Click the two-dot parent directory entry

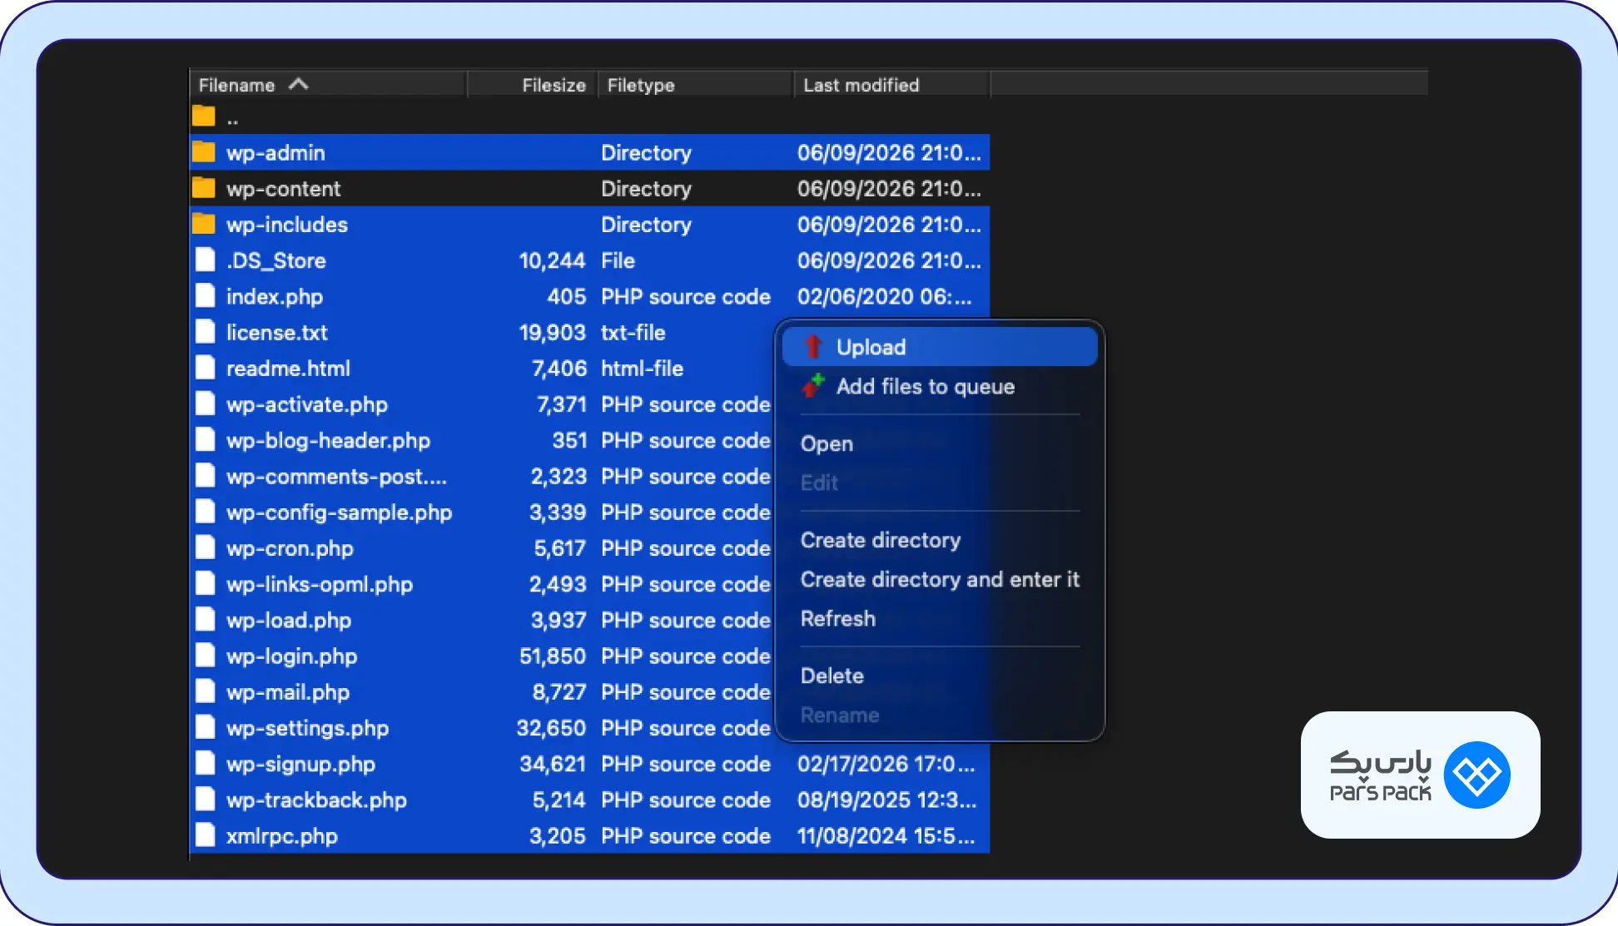[x=232, y=120]
